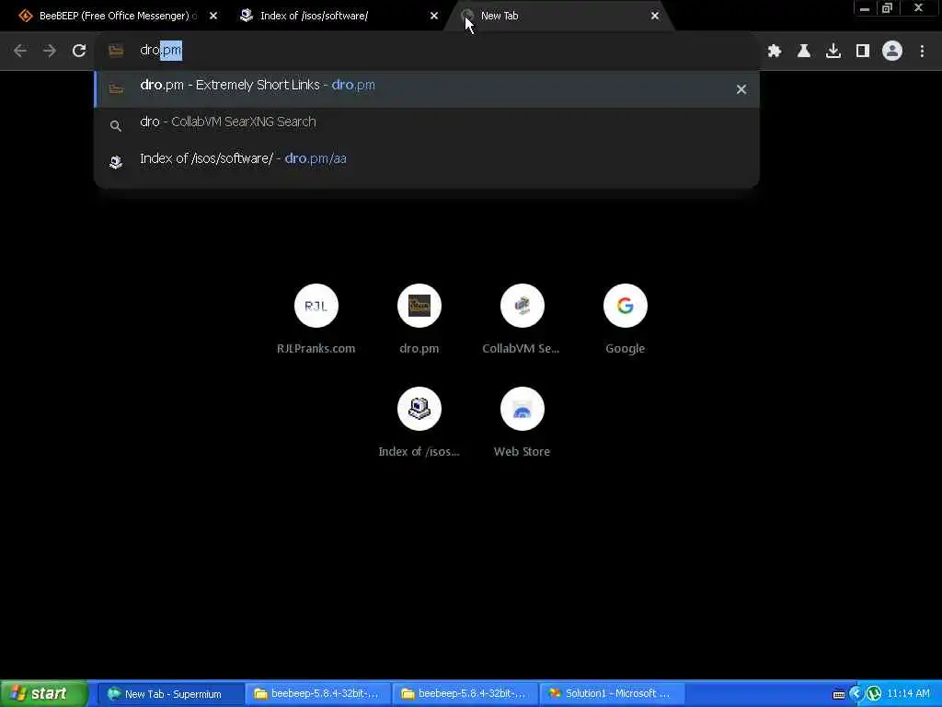Open the Windows Start menu

[x=43, y=694]
